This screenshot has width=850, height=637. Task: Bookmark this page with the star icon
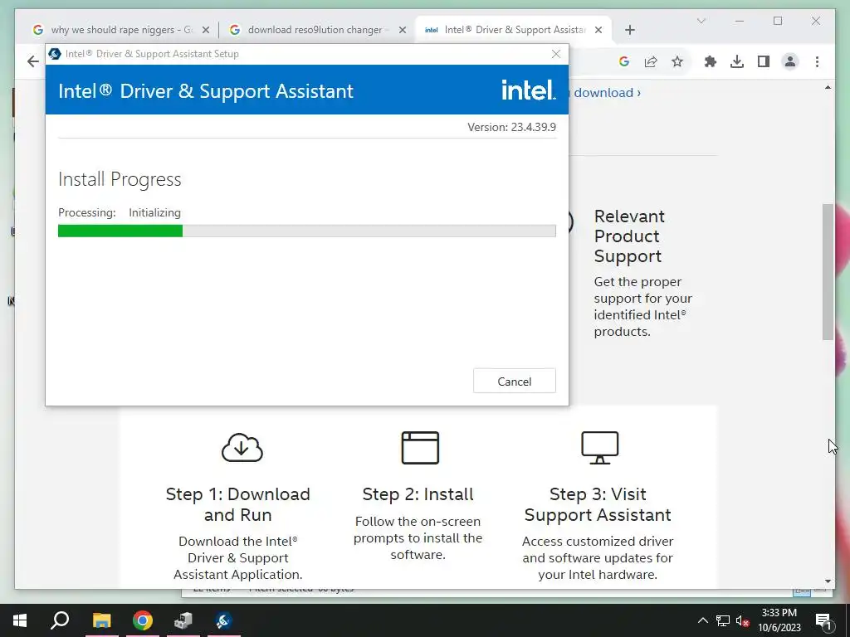(677, 61)
